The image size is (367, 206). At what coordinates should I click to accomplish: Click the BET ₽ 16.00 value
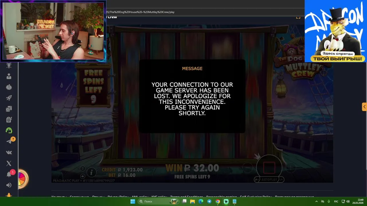click(x=122, y=175)
